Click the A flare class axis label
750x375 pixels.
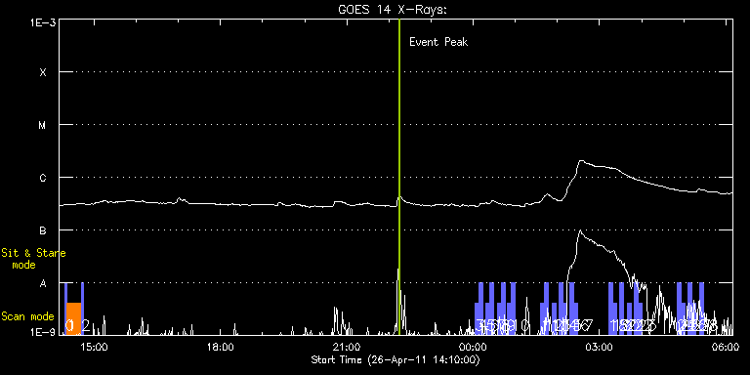[x=43, y=283]
